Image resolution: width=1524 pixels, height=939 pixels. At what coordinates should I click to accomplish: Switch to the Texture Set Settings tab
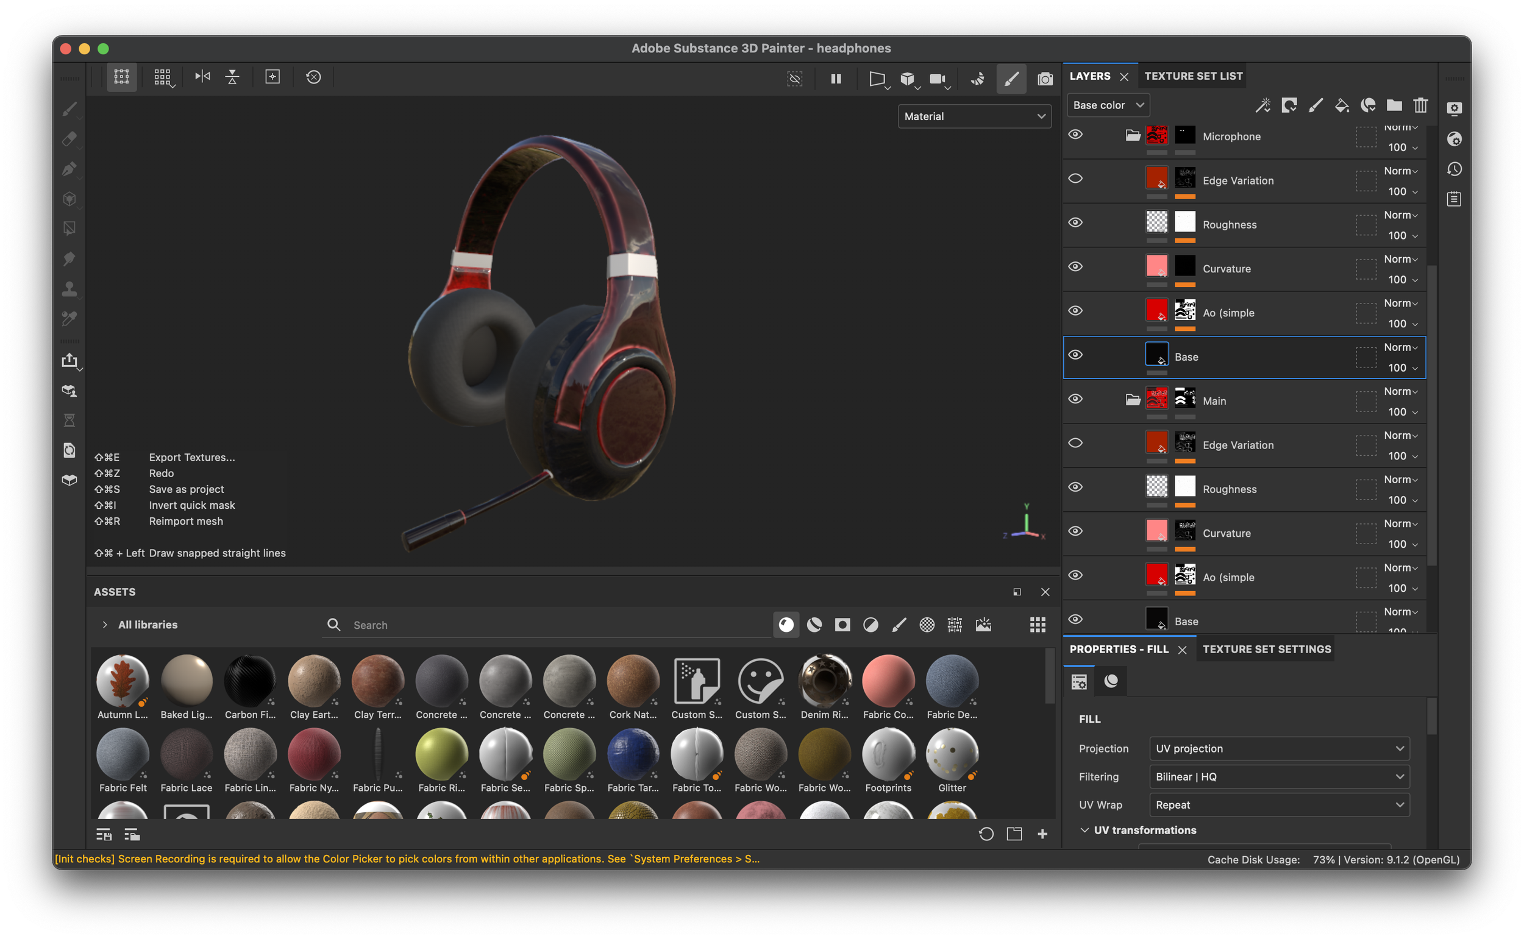(1267, 650)
